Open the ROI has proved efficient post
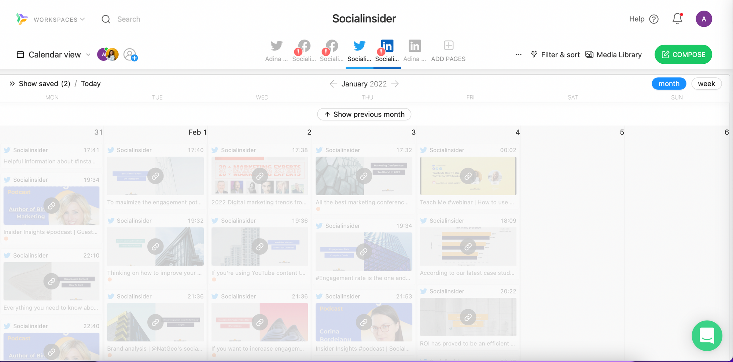The height and width of the screenshot is (362, 733). click(468, 318)
